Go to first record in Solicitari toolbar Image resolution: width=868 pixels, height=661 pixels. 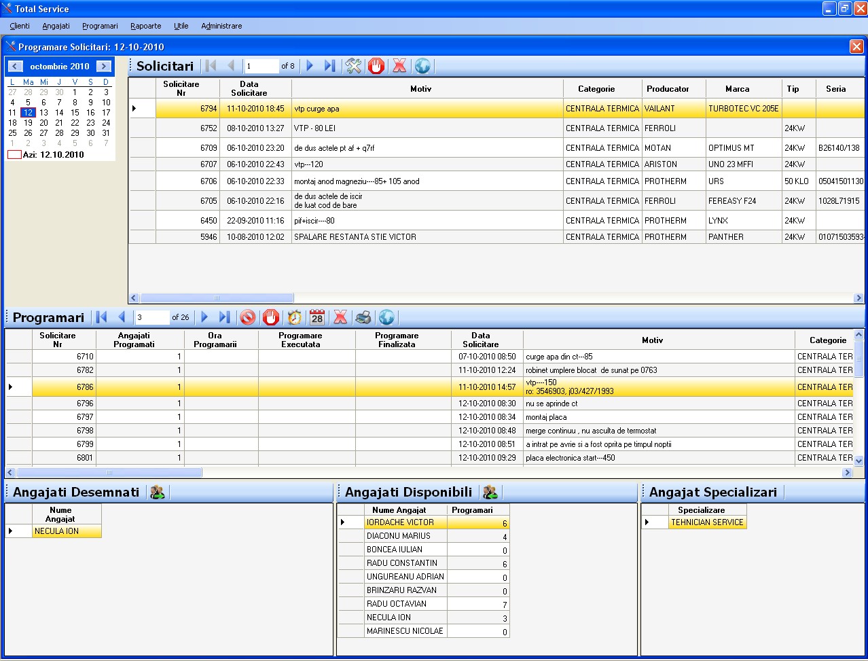(211, 66)
